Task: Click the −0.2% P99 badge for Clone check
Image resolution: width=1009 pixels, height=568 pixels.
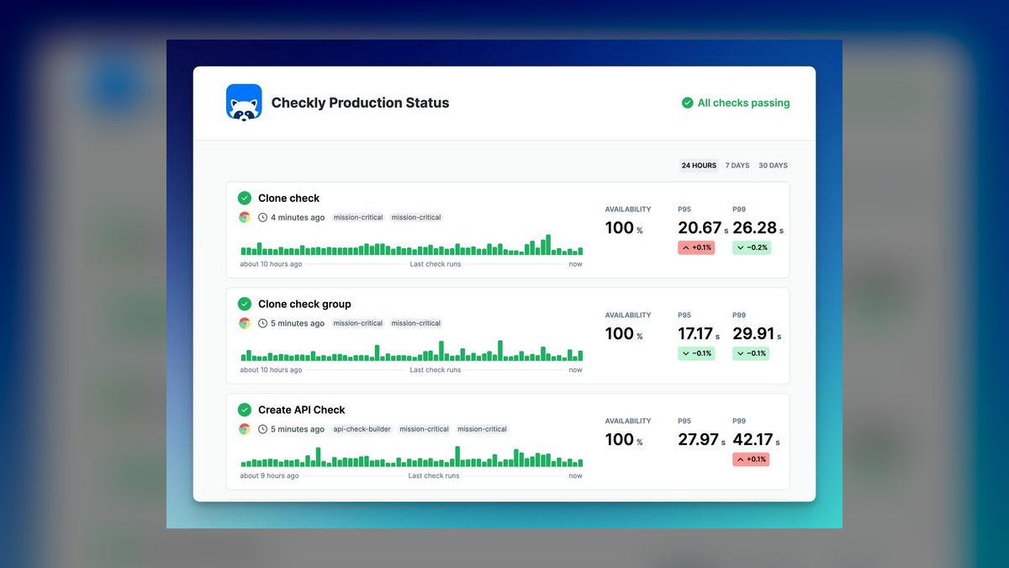Action: pyautogui.click(x=751, y=247)
